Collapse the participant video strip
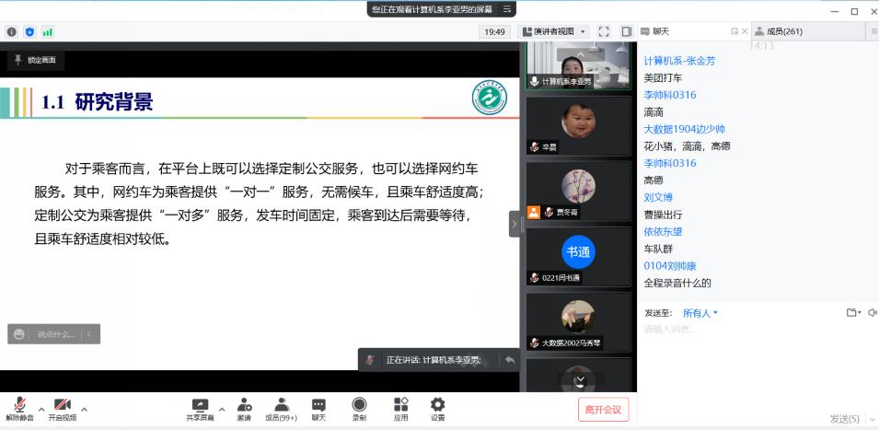Viewport: 879px width, 430px height. (515, 224)
